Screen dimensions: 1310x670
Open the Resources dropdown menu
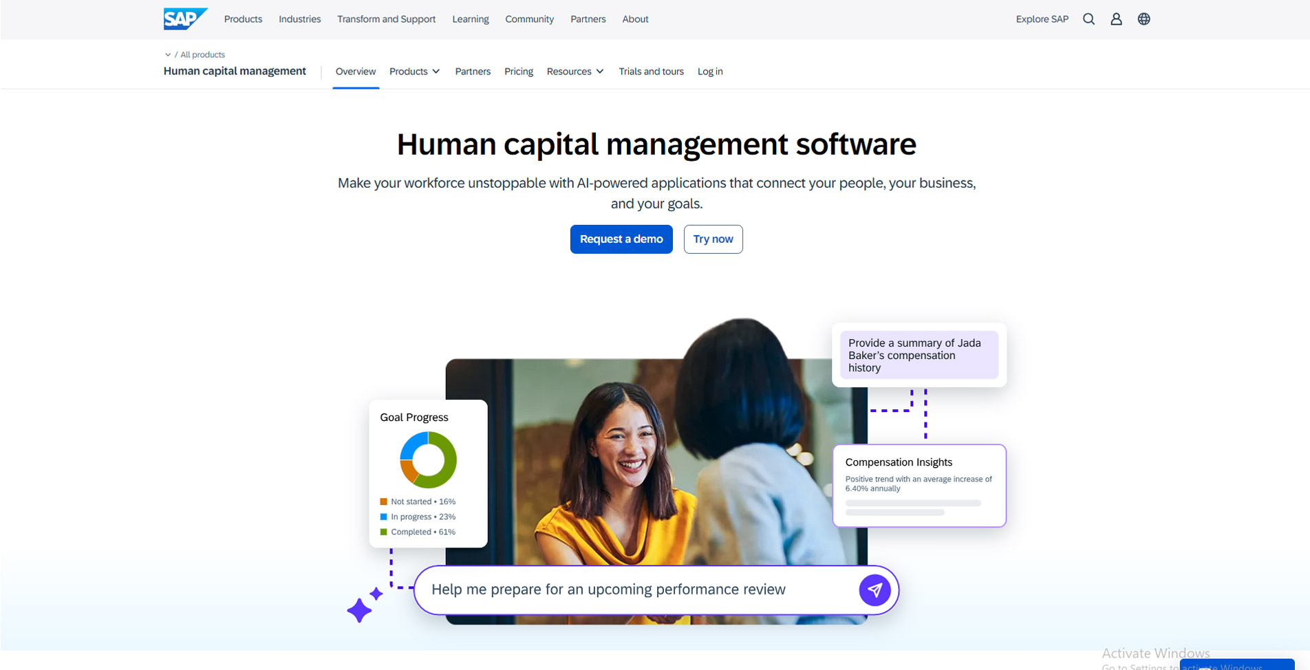[575, 71]
